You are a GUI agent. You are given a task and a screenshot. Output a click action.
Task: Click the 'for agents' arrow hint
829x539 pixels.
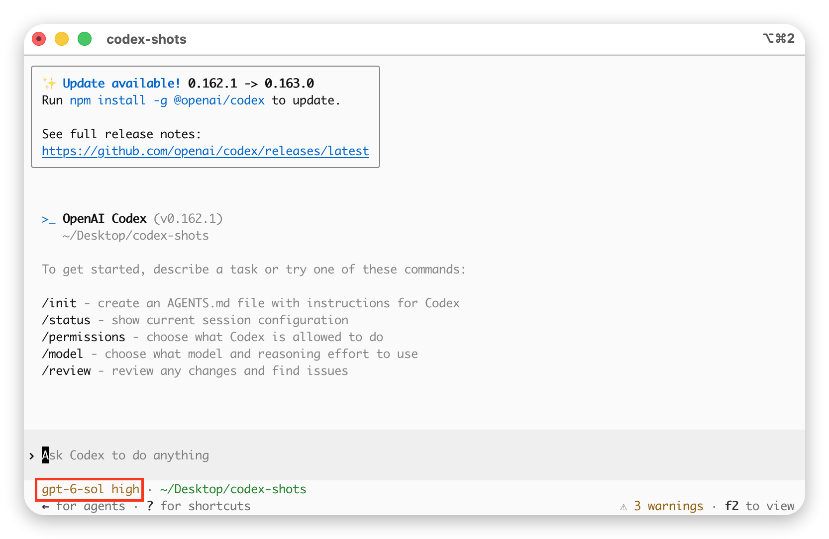click(84, 506)
